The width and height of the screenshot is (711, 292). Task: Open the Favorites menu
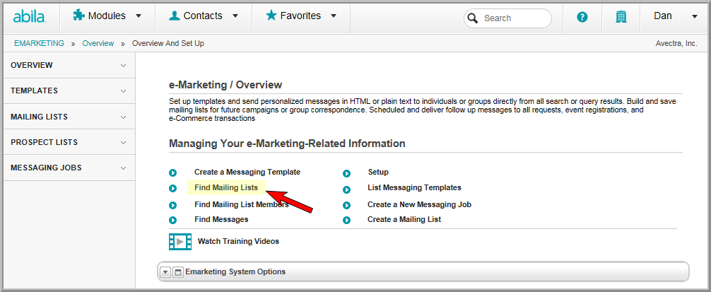click(301, 16)
